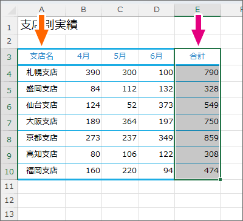Click cell containing 364
This screenshot has width=243, height=221.
tap(120, 122)
